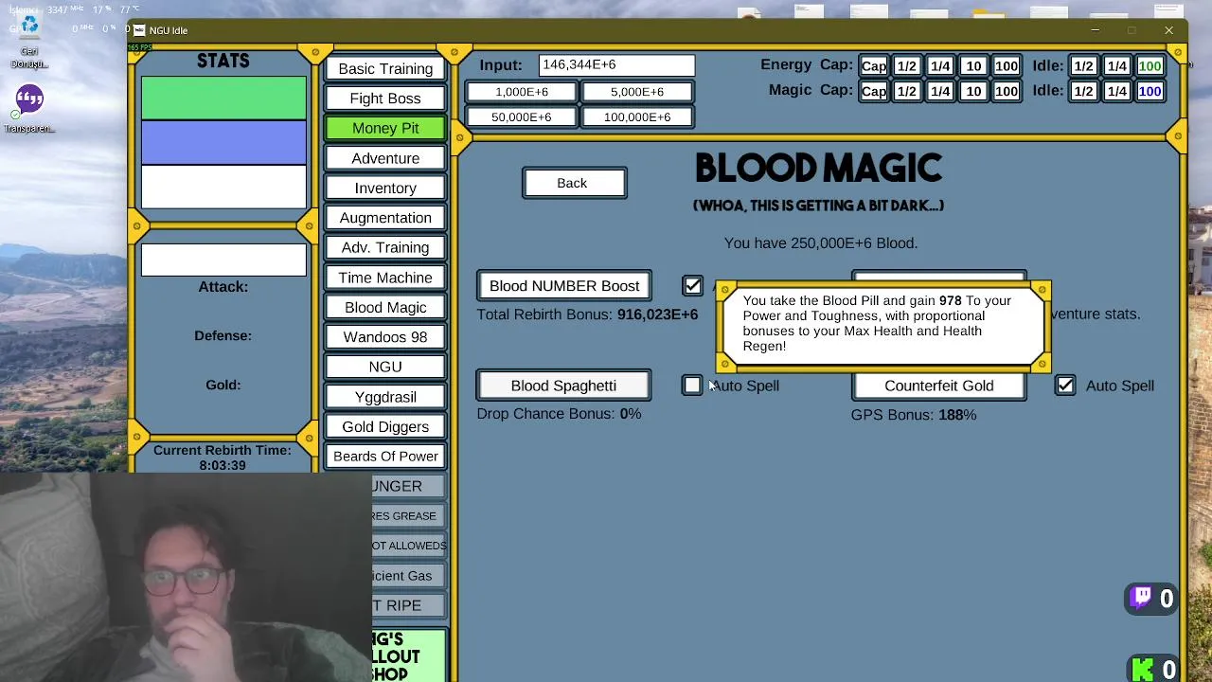Select blue Magic Idle 100

click(x=1150, y=91)
